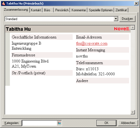Screen dimensions: 140x128
Task: Open the Kontakt tab
Action: coord(36,10)
